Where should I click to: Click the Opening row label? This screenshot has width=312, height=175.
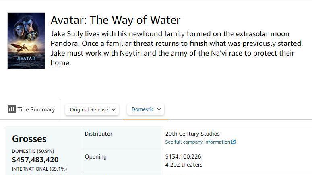click(96, 156)
